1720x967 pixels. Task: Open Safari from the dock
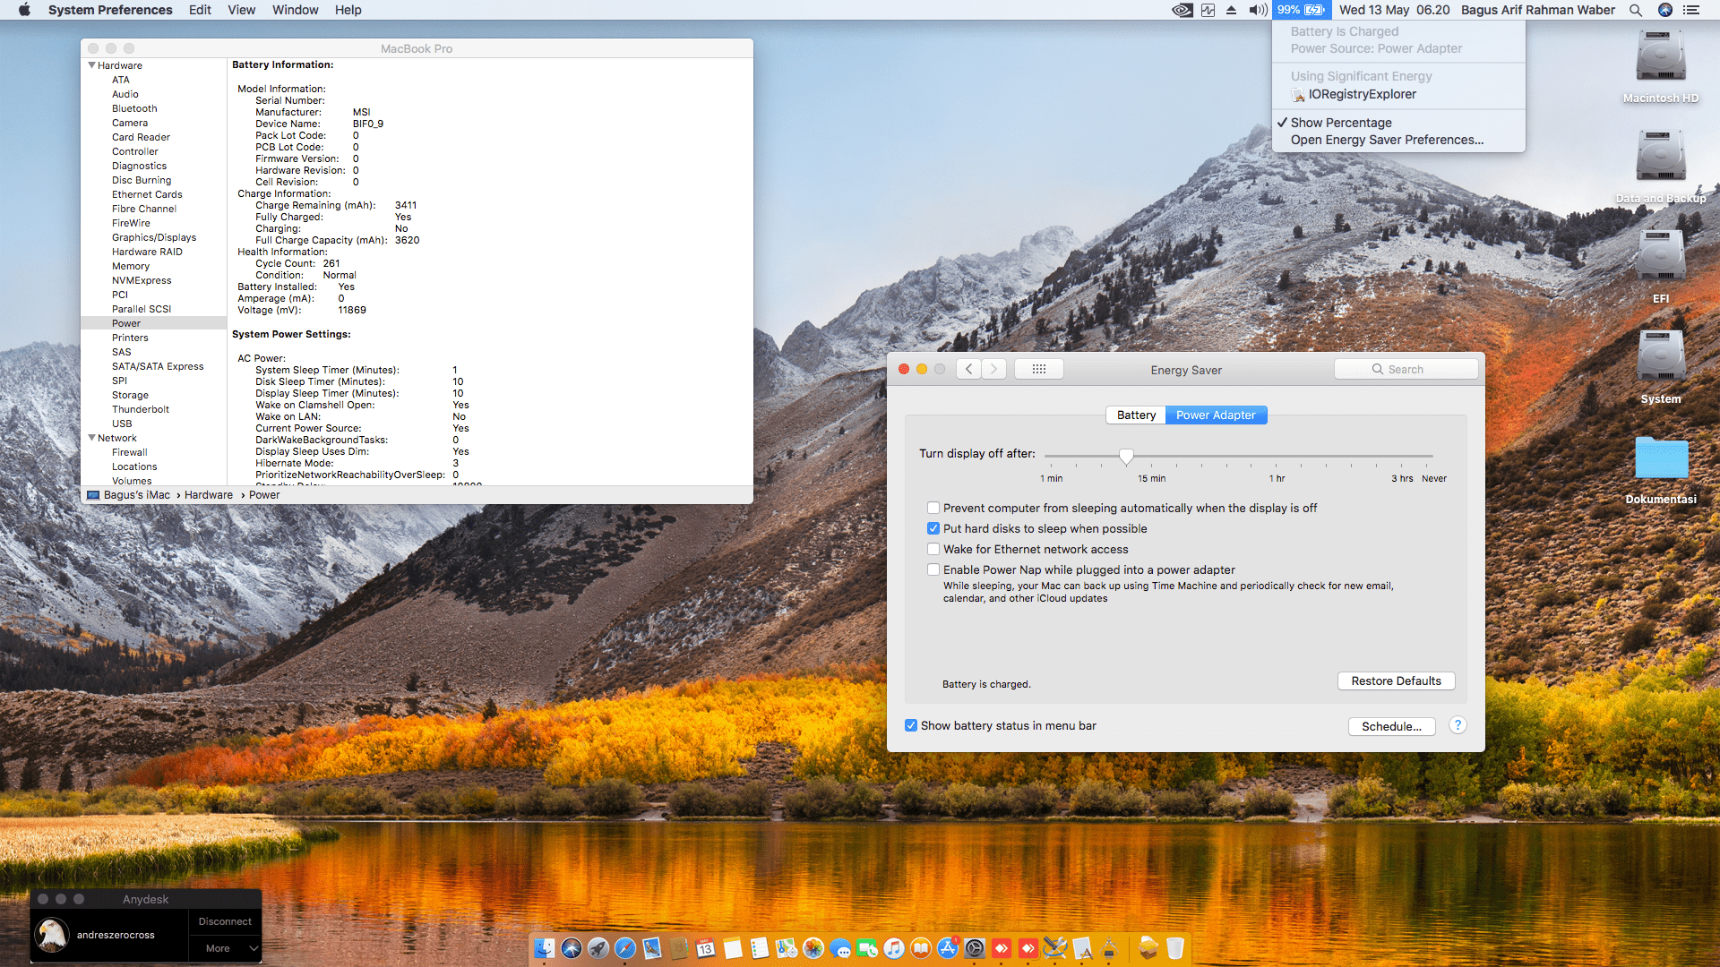tap(625, 948)
